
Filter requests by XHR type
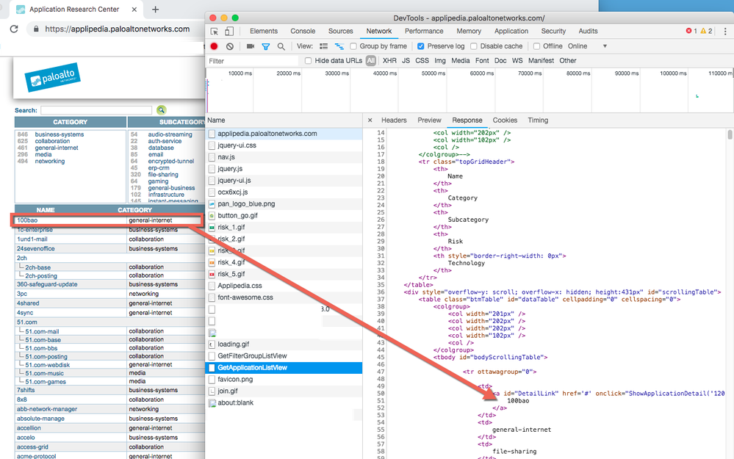(x=389, y=61)
